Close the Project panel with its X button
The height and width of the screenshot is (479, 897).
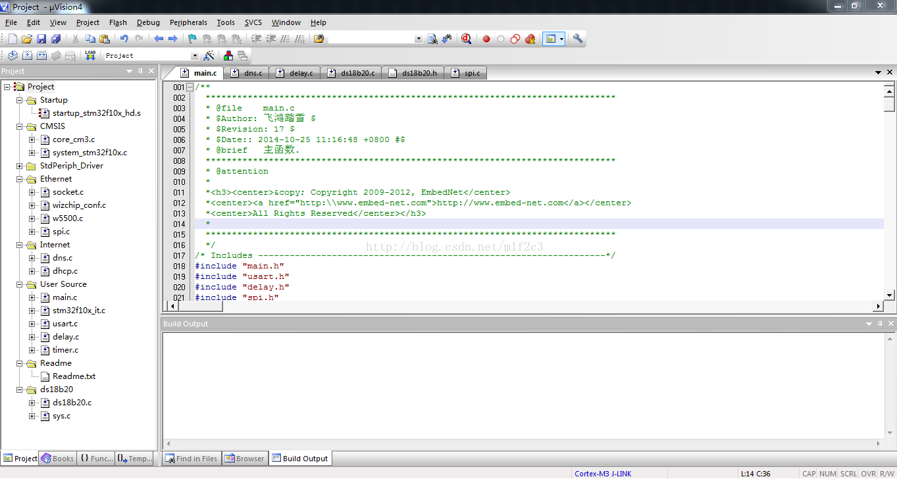[x=151, y=71]
